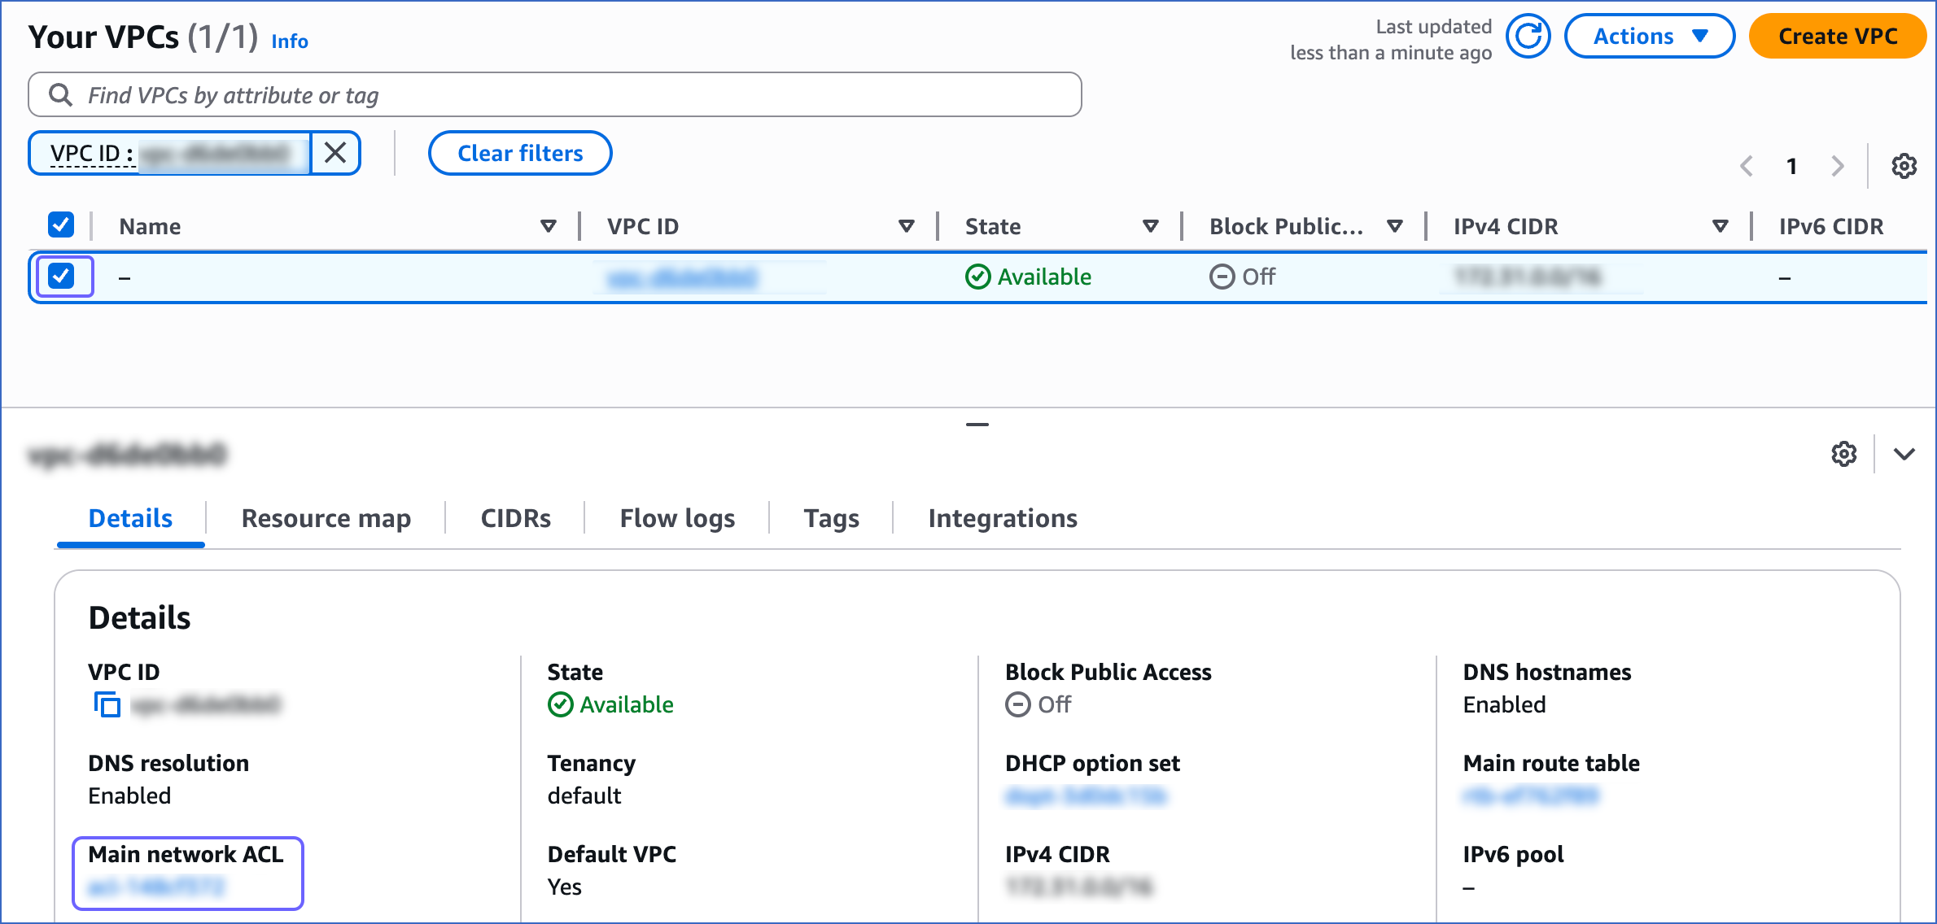Click the DNS resolution Enabled value
This screenshot has height=924, width=1937.
(129, 796)
